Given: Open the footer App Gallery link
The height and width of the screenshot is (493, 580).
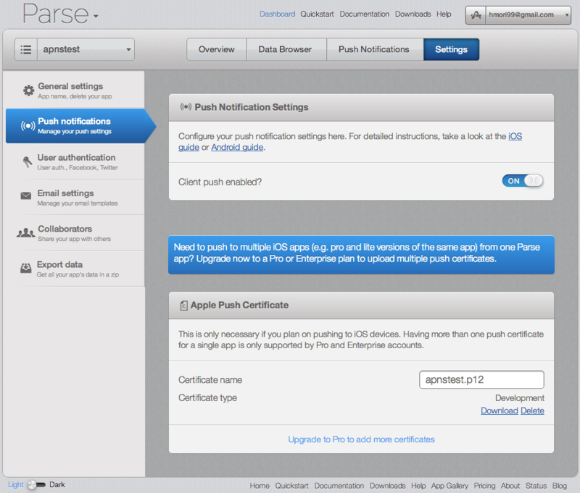Looking at the screenshot, I should click(x=449, y=486).
